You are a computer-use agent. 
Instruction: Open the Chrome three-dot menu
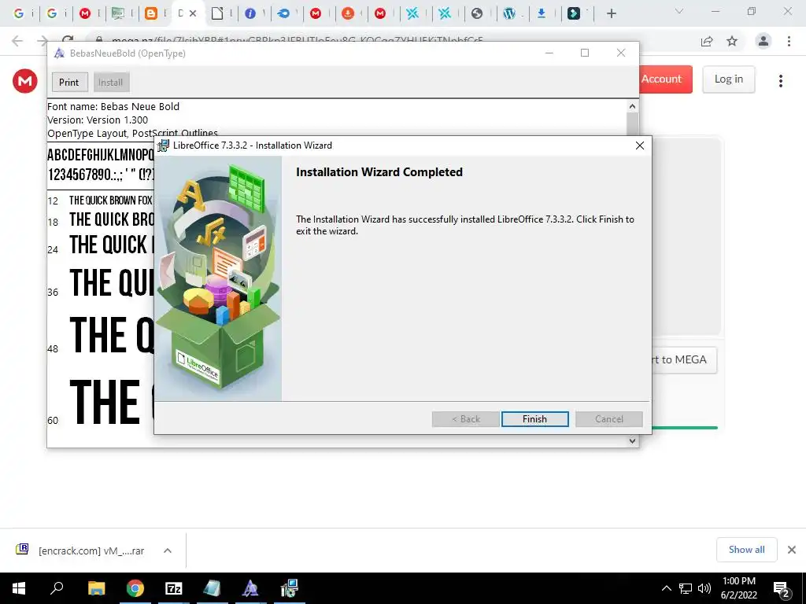tap(789, 41)
